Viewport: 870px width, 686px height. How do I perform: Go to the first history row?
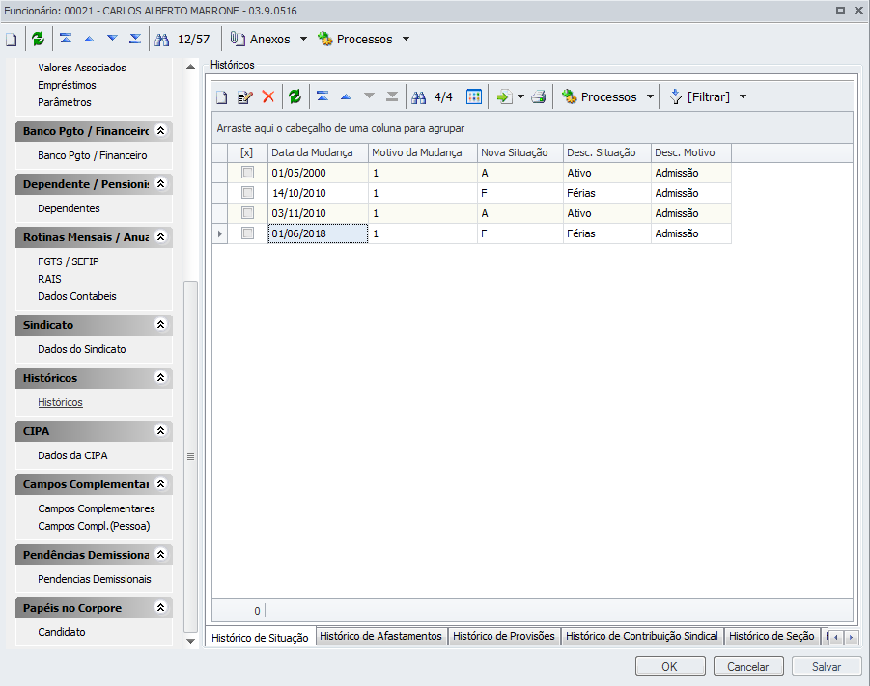[x=323, y=96]
